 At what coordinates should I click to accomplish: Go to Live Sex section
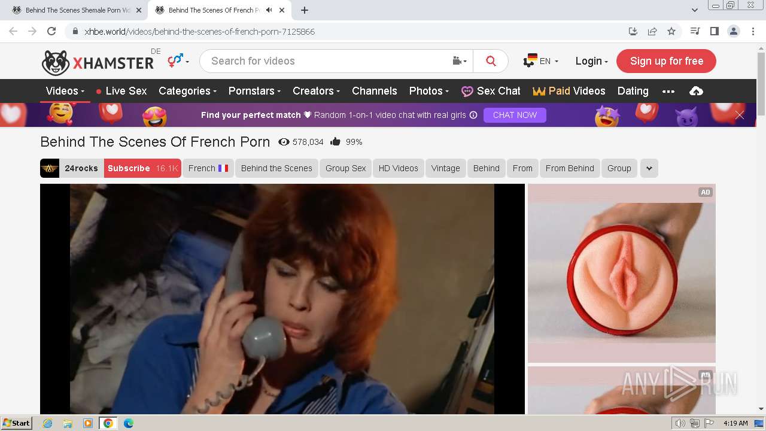pyautogui.click(x=121, y=91)
